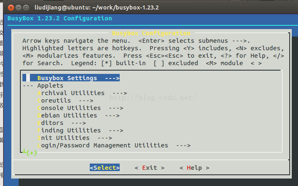Open the Busybox Settings submenu

[71, 78]
